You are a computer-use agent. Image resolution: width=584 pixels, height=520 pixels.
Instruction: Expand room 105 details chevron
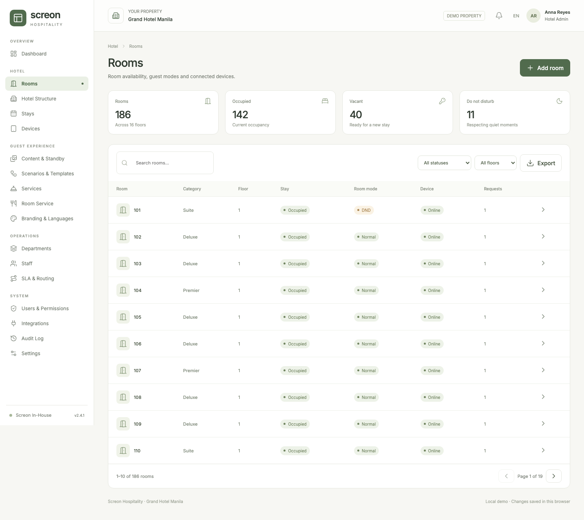coord(543,317)
